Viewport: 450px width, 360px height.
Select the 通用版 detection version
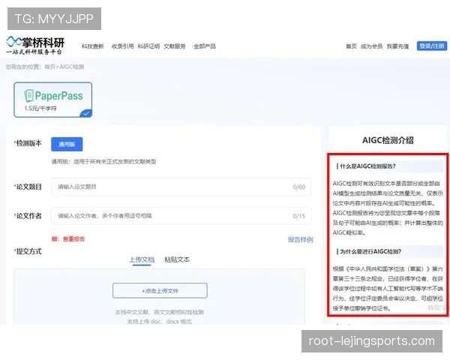pyautogui.click(x=67, y=144)
